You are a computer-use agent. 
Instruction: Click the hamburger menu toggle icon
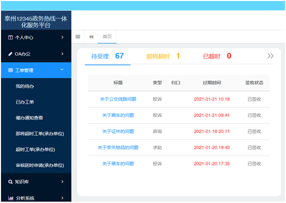[78, 36]
